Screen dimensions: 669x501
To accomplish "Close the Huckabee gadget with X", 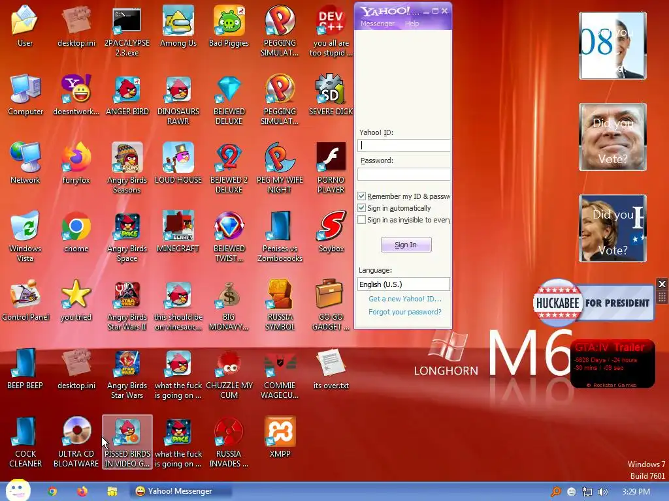I will click(x=662, y=284).
